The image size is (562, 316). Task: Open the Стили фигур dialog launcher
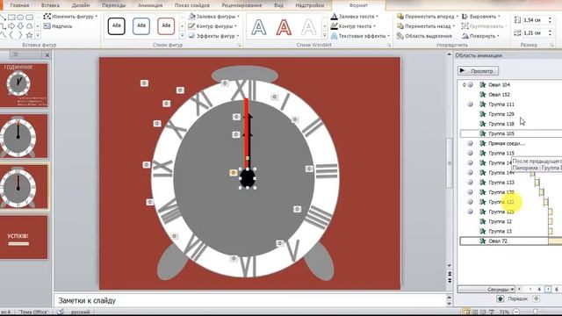click(x=240, y=46)
